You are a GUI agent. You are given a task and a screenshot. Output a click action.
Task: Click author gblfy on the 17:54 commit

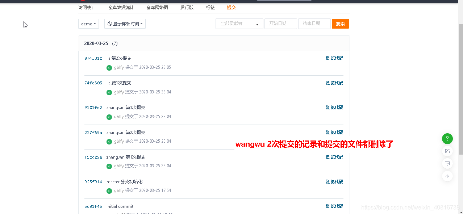tap(119, 190)
